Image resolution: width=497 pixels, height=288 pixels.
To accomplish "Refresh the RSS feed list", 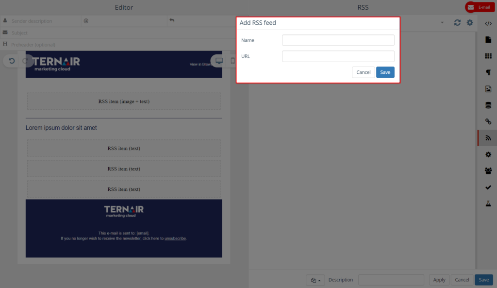I will click(x=457, y=22).
